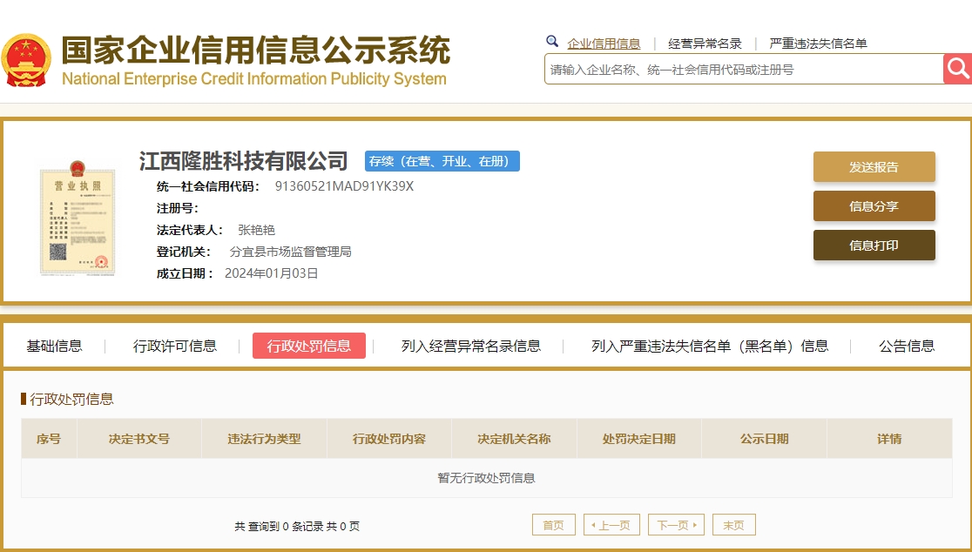Click the 登记机关 field label
The width and height of the screenshot is (972, 552).
tap(184, 252)
